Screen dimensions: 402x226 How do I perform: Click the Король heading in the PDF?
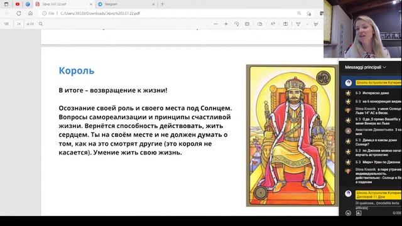pos(77,70)
